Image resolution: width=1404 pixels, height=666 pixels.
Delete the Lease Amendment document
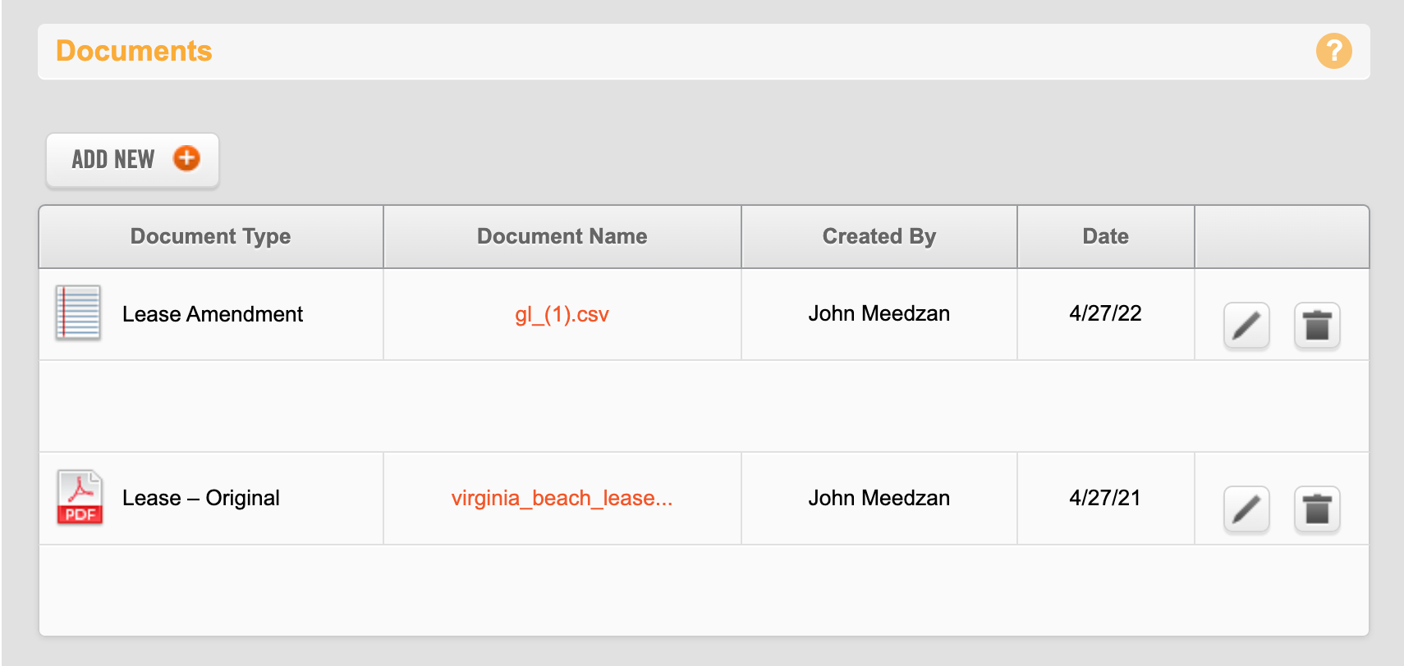(1317, 326)
